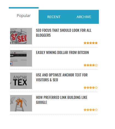Click the empty last star on Link Building post
Viewport: 115px width, 129px height.
pyautogui.click(x=96, y=110)
